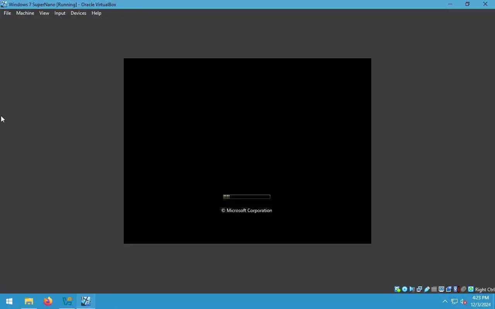
Task: Minimize the VirtualBox window
Action: [x=450, y=4]
